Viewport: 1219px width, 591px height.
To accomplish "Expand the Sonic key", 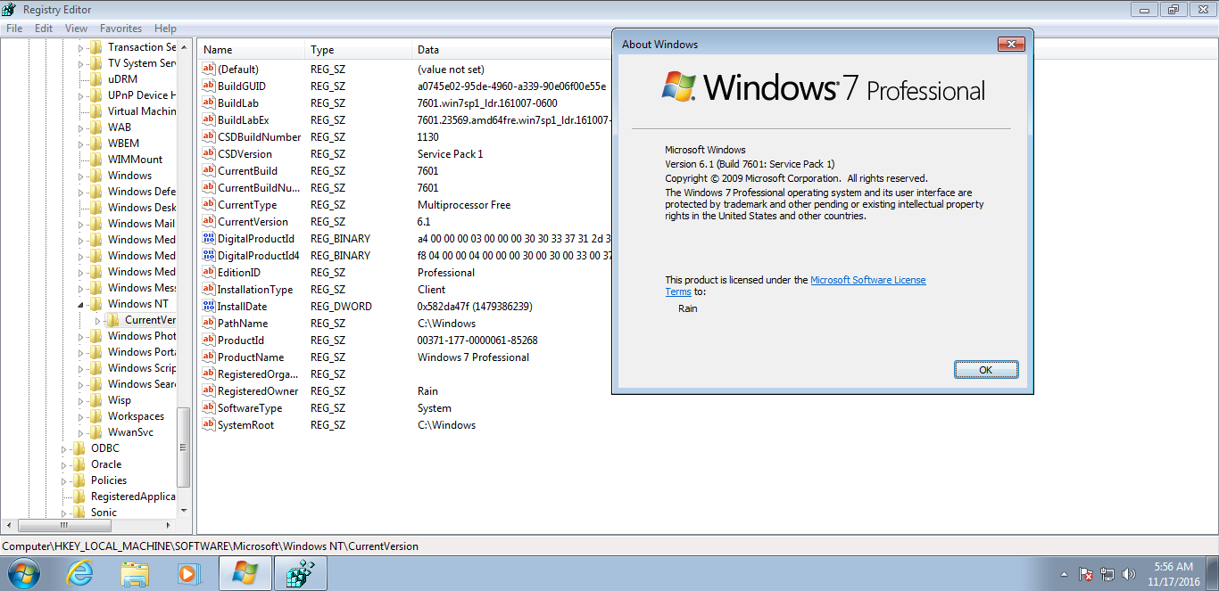I will [x=64, y=513].
